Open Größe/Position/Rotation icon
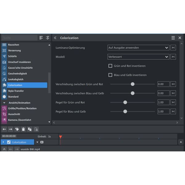 click(4, 108)
